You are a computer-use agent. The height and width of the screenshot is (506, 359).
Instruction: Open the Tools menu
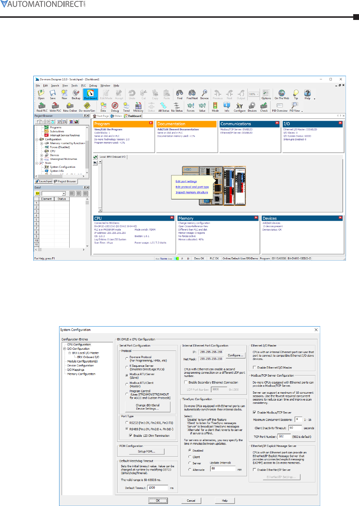point(74,86)
